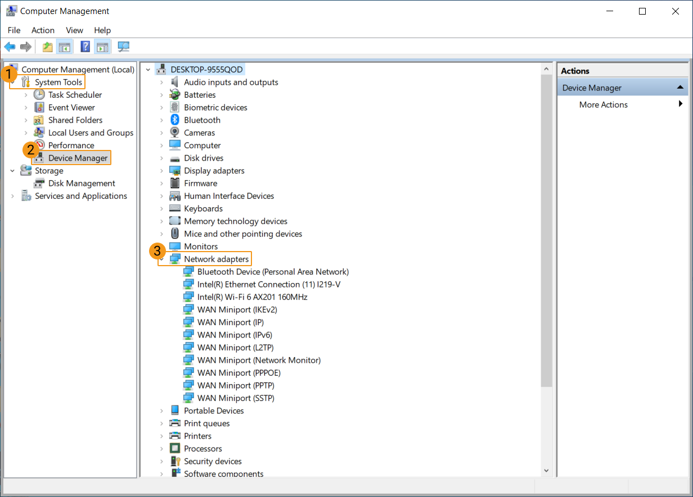
Task: Collapse the Network adapters category
Action: pos(161,259)
